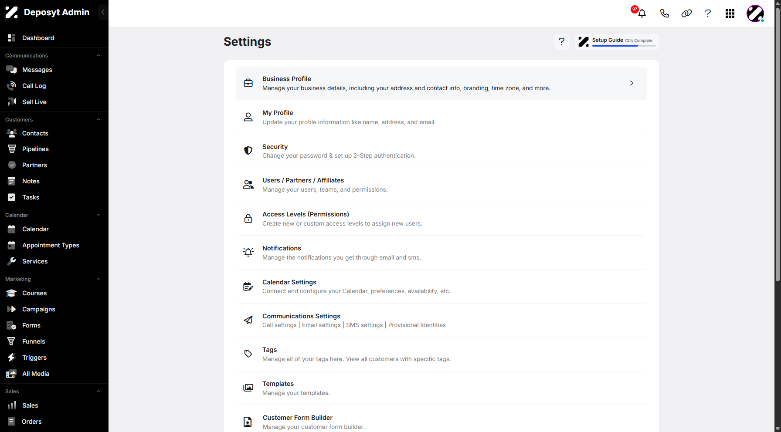
Task: Click the Customer Form Builder icon
Action: (248, 422)
